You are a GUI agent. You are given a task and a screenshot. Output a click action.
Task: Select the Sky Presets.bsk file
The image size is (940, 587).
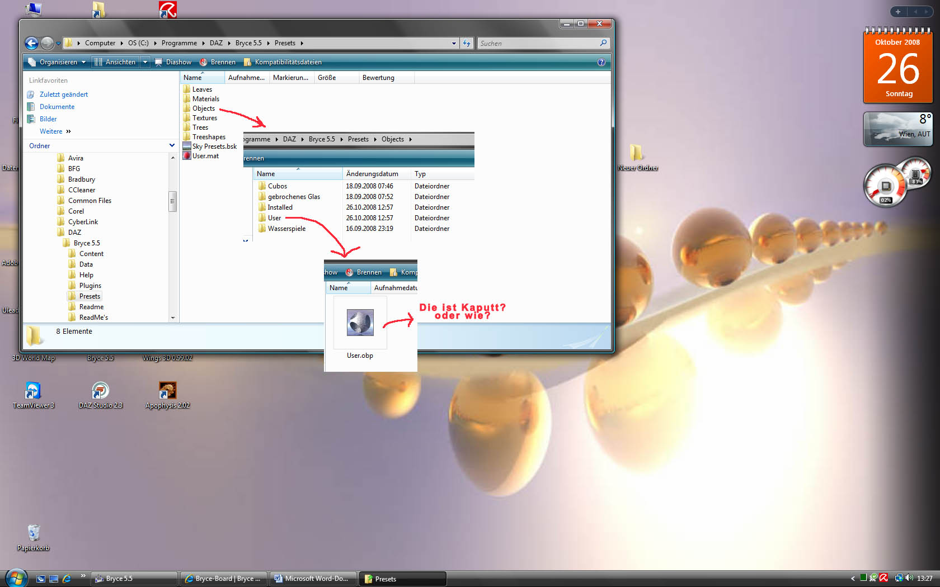(210, 146)
